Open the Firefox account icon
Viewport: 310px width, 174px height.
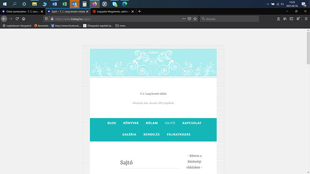[298, 19]
